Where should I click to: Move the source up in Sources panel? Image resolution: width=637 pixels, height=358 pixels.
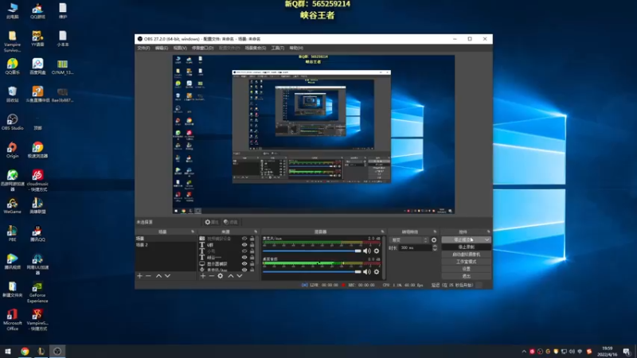coord(231,276)
